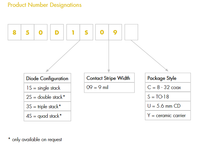Click the box showing digit 1
The image size is (208, 152).
pyautogui.click(x=73, y=32)
